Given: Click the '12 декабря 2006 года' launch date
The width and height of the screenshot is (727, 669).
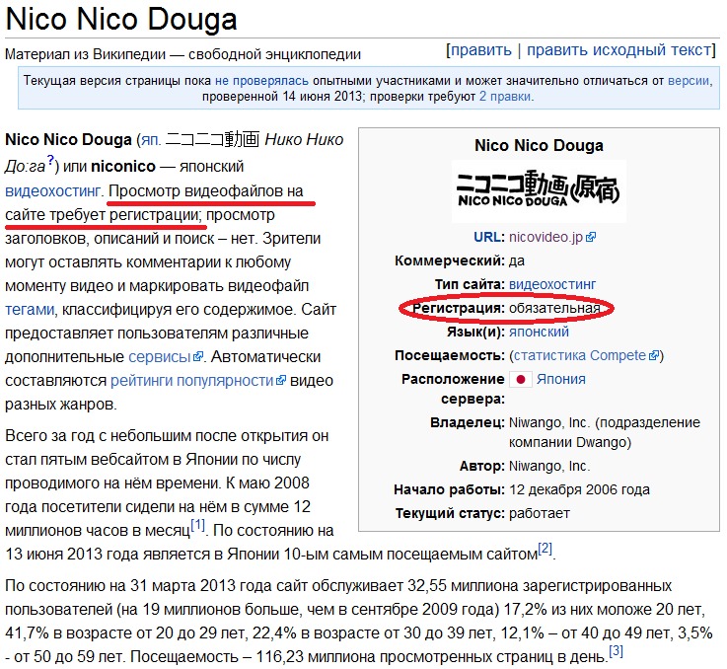Looking at the screenshot, I should (580, 490).
